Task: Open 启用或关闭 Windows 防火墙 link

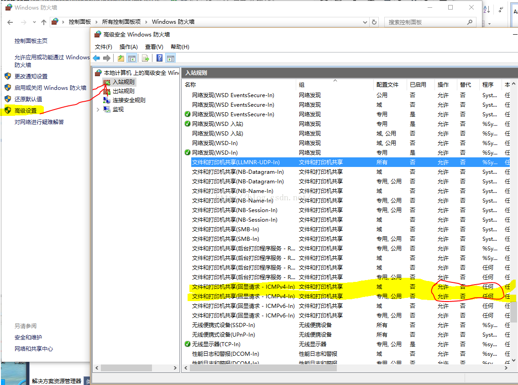Action: point(50,88)
